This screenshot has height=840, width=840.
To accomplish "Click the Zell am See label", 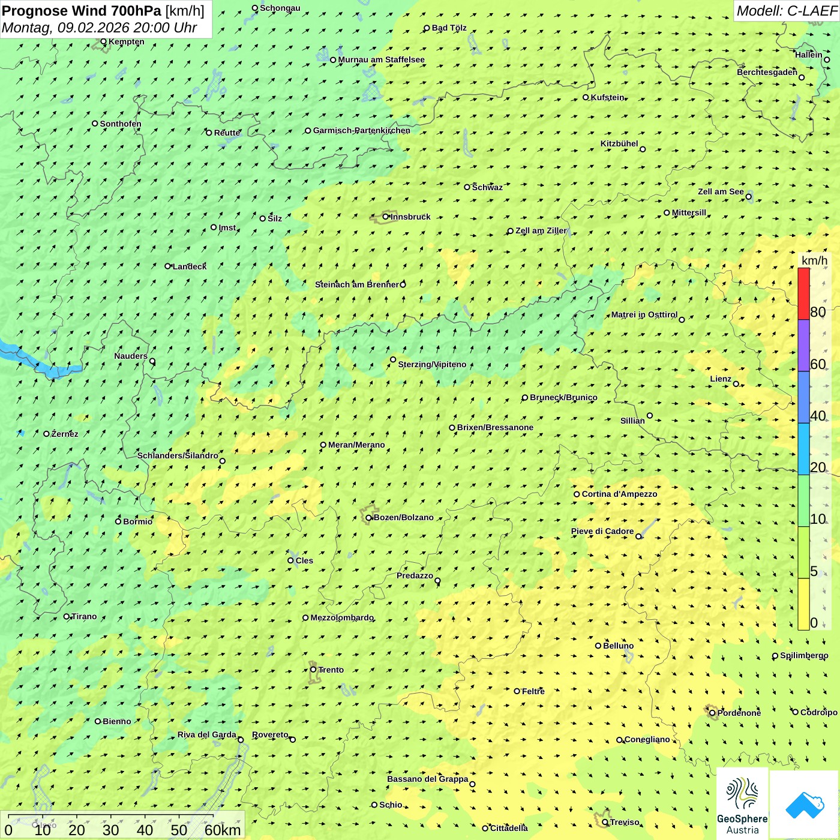I will (x=721, y=191).
